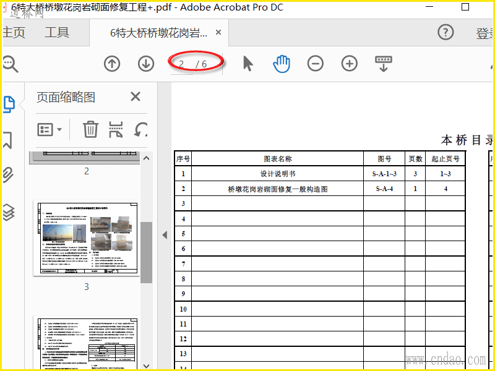Image resolution: width=495 pixels, height=371 pixels.
Task: Click the S-A-4 drawing number cell
Action: [x=384, y=189]
